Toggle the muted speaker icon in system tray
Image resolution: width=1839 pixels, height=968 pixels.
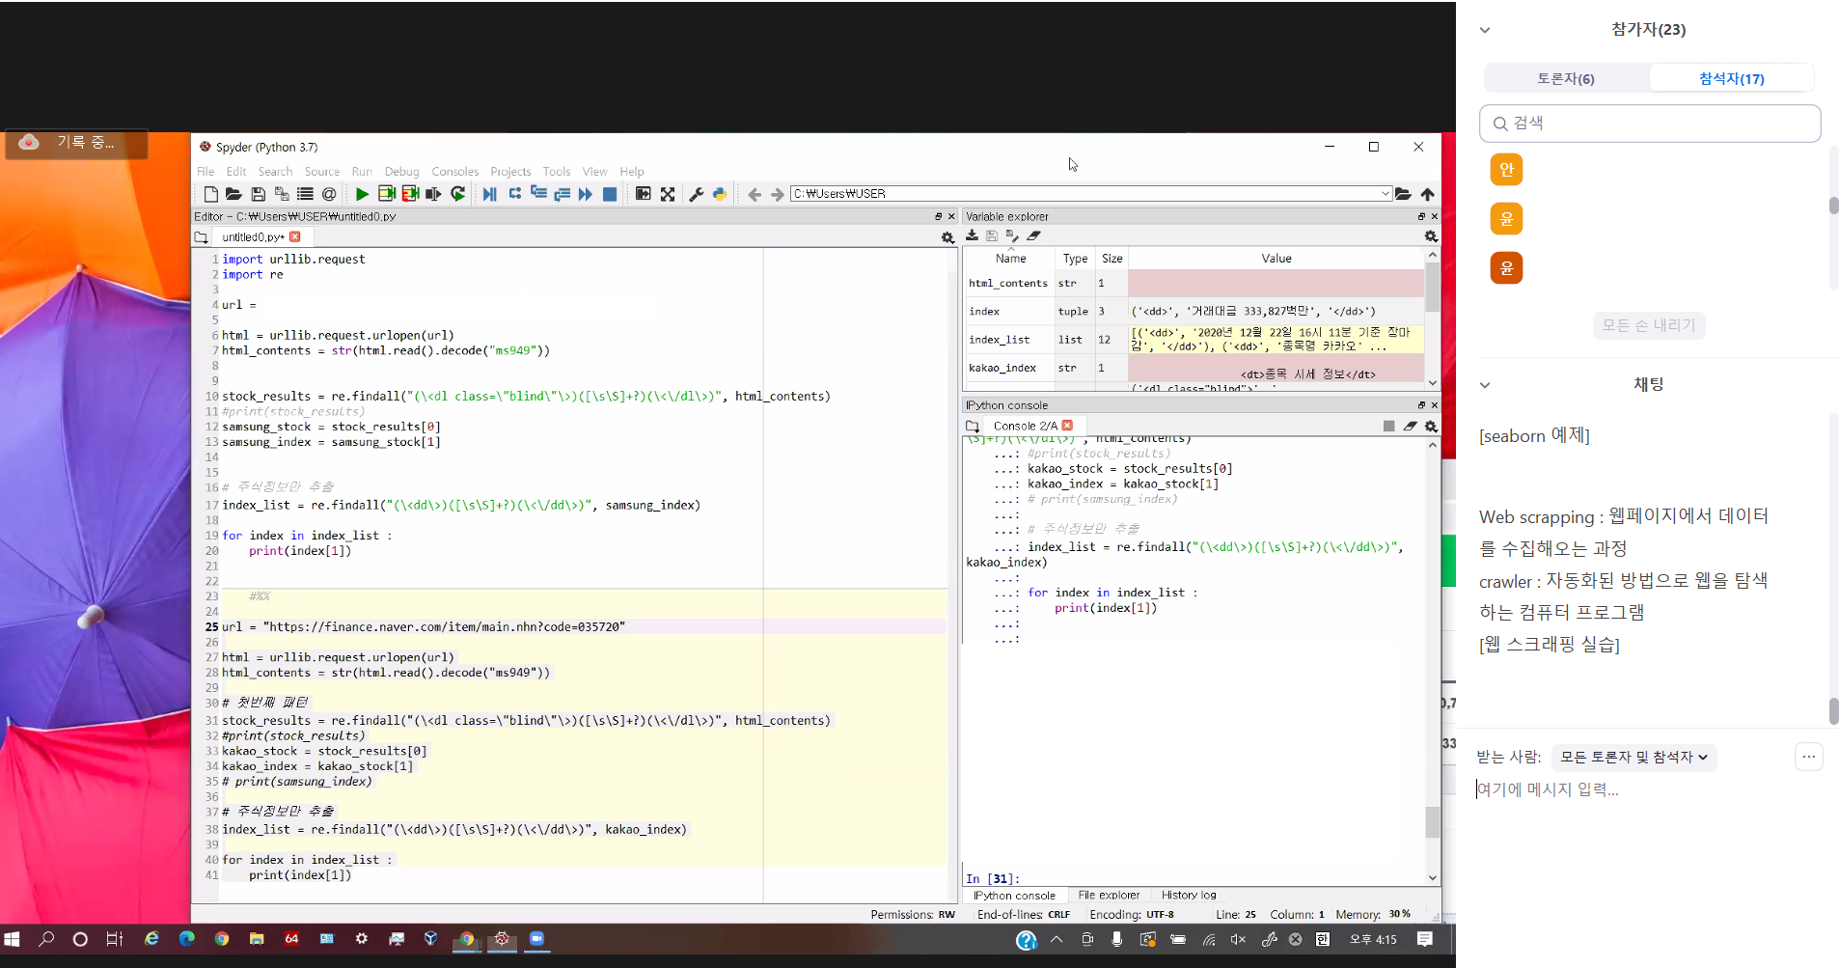pyautogui.click(x=1238, y=939)
